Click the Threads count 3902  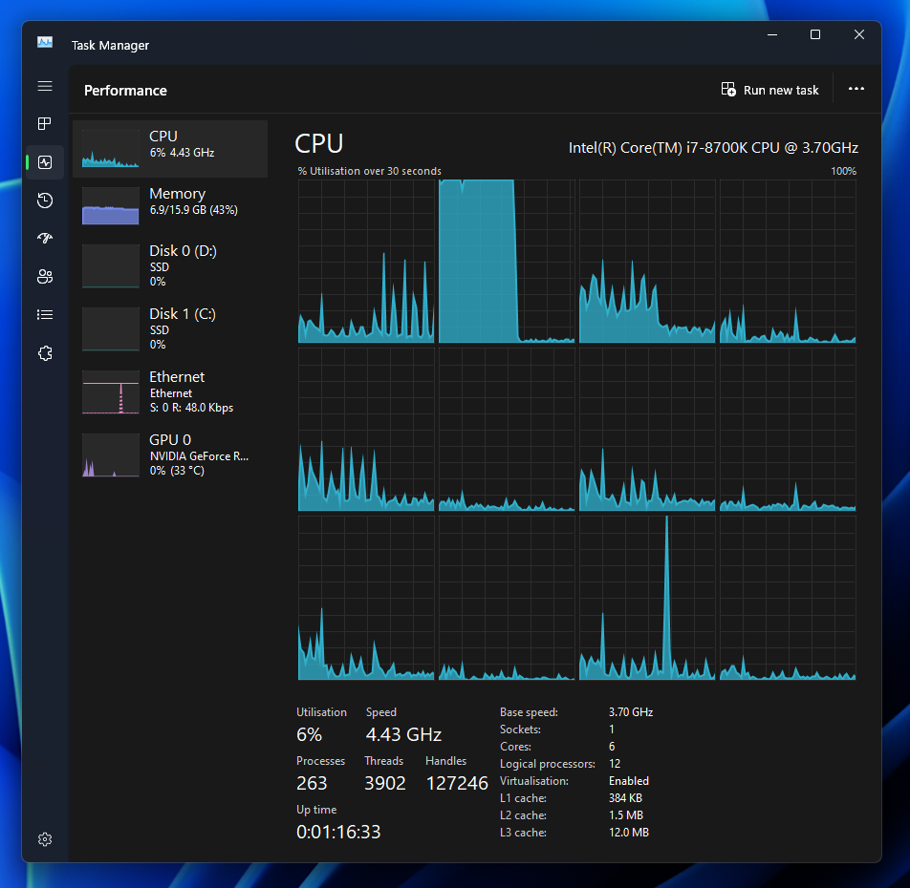pyautogui.click(x=385, y=784)
